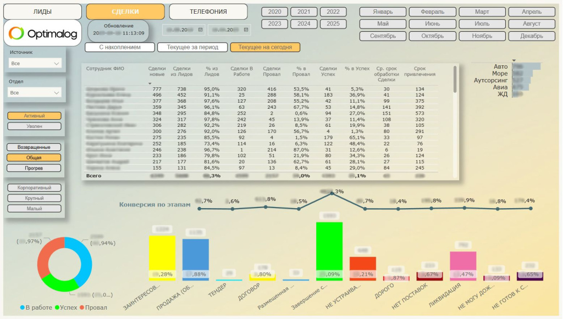The image size is (563, 319).
Task: Open the ТЕЛЕФОНИЯ tab
Action: click(x=208, y=12)
